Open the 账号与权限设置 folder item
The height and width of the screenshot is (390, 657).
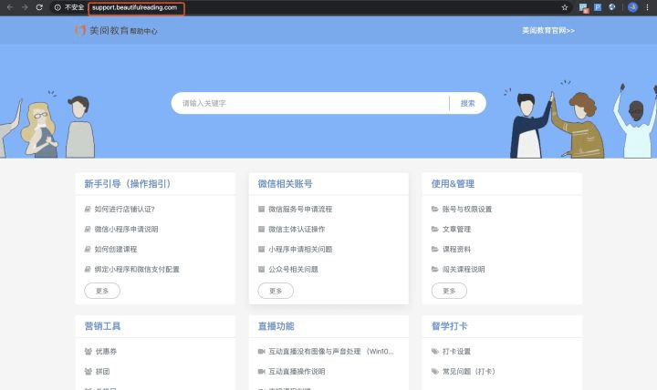[x=467, y=210]
